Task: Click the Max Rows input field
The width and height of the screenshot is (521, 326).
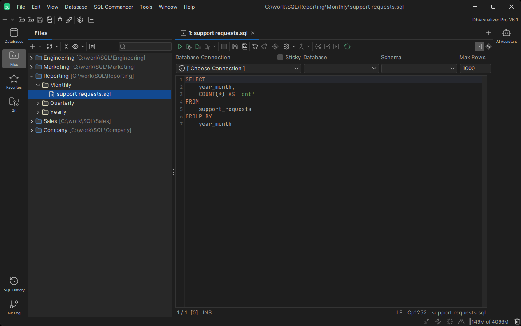Action: click(x=475, y=68)
